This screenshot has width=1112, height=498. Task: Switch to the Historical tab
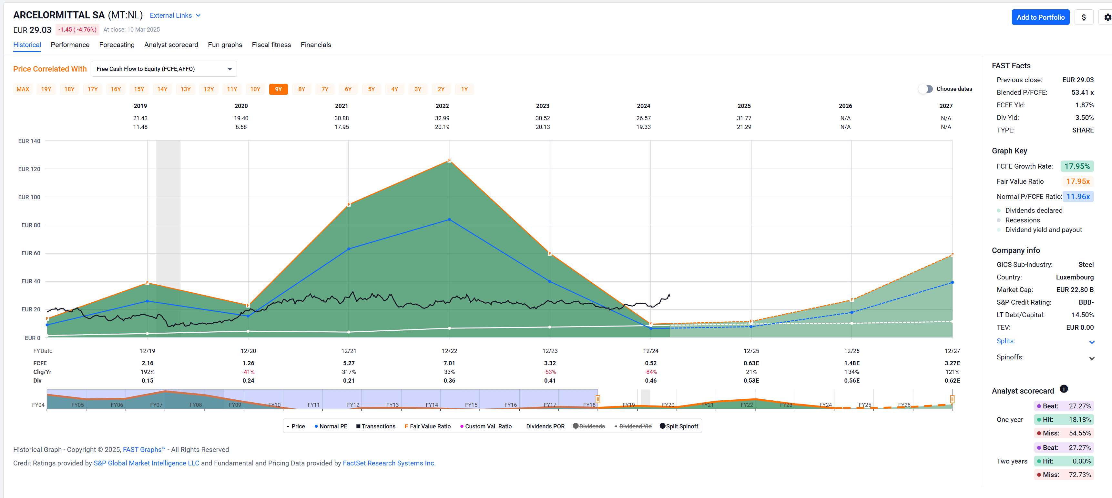[27, 45]
